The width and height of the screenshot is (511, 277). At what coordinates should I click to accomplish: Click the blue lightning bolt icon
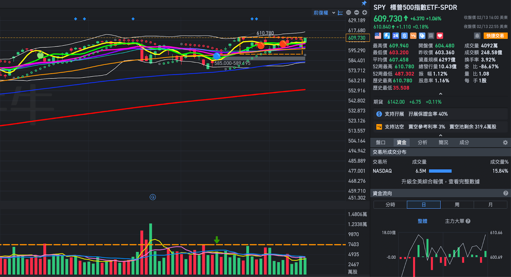coord(387,36)
